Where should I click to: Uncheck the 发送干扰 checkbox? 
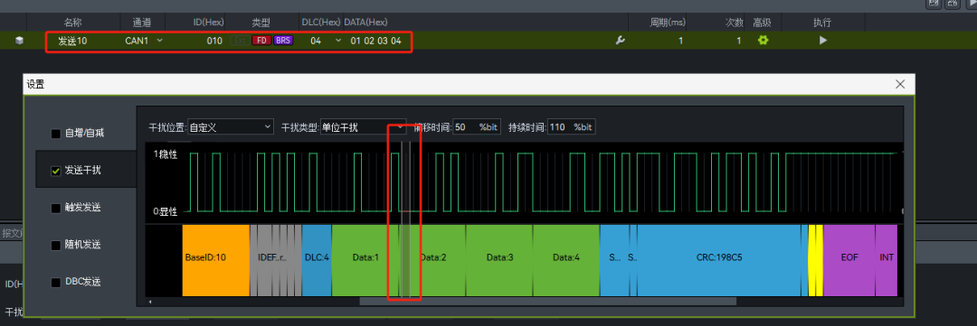(56, 171)
